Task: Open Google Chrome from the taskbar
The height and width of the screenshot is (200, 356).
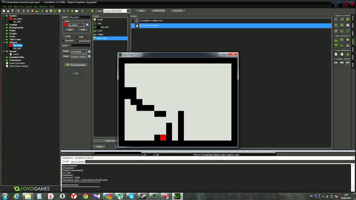Action: [85, 196]
